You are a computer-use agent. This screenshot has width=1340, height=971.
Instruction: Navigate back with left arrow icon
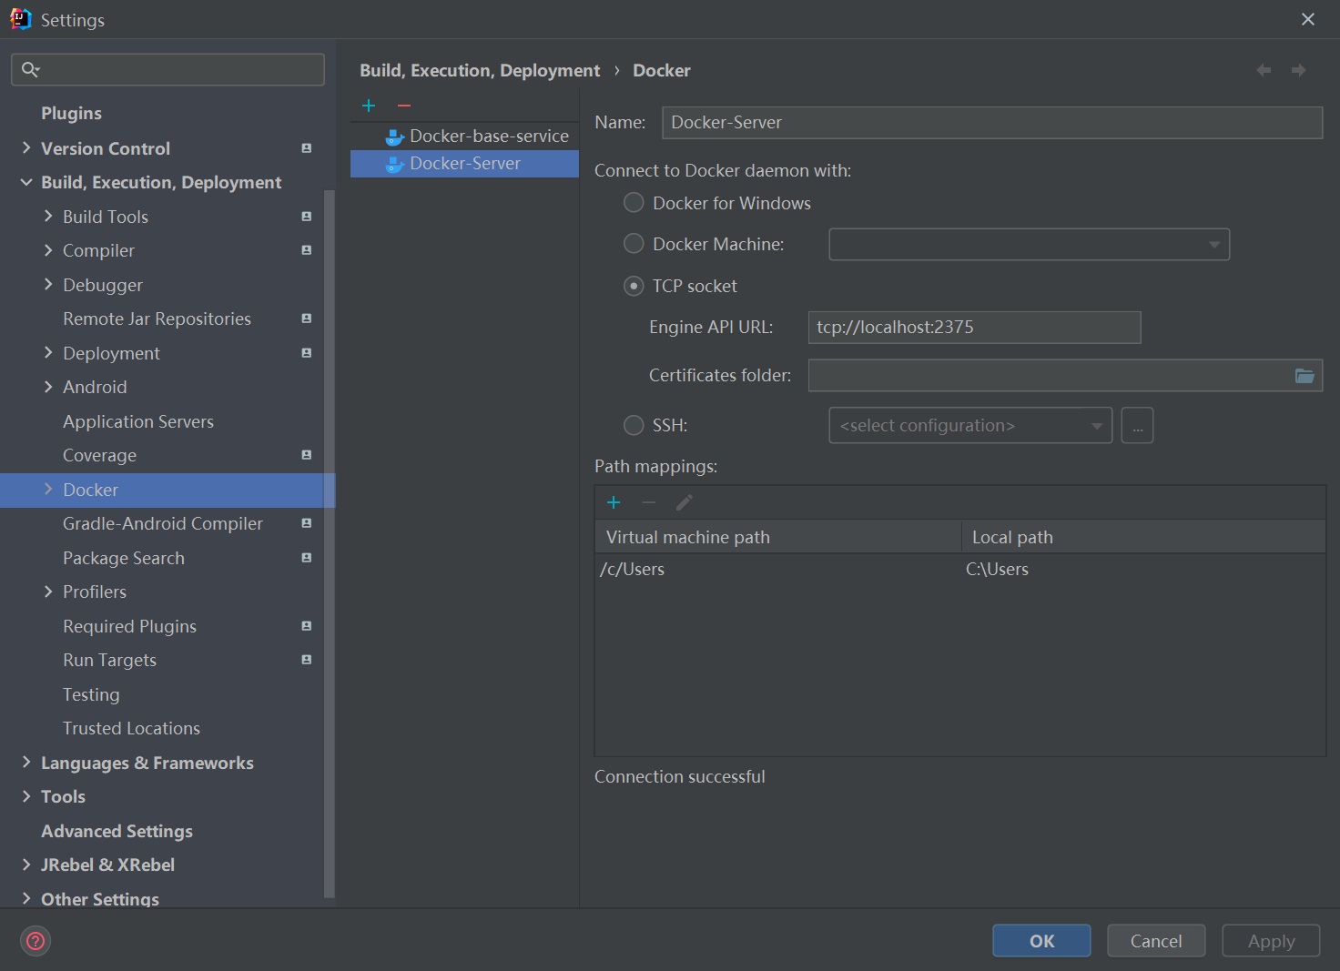(x=1264, y=70)
